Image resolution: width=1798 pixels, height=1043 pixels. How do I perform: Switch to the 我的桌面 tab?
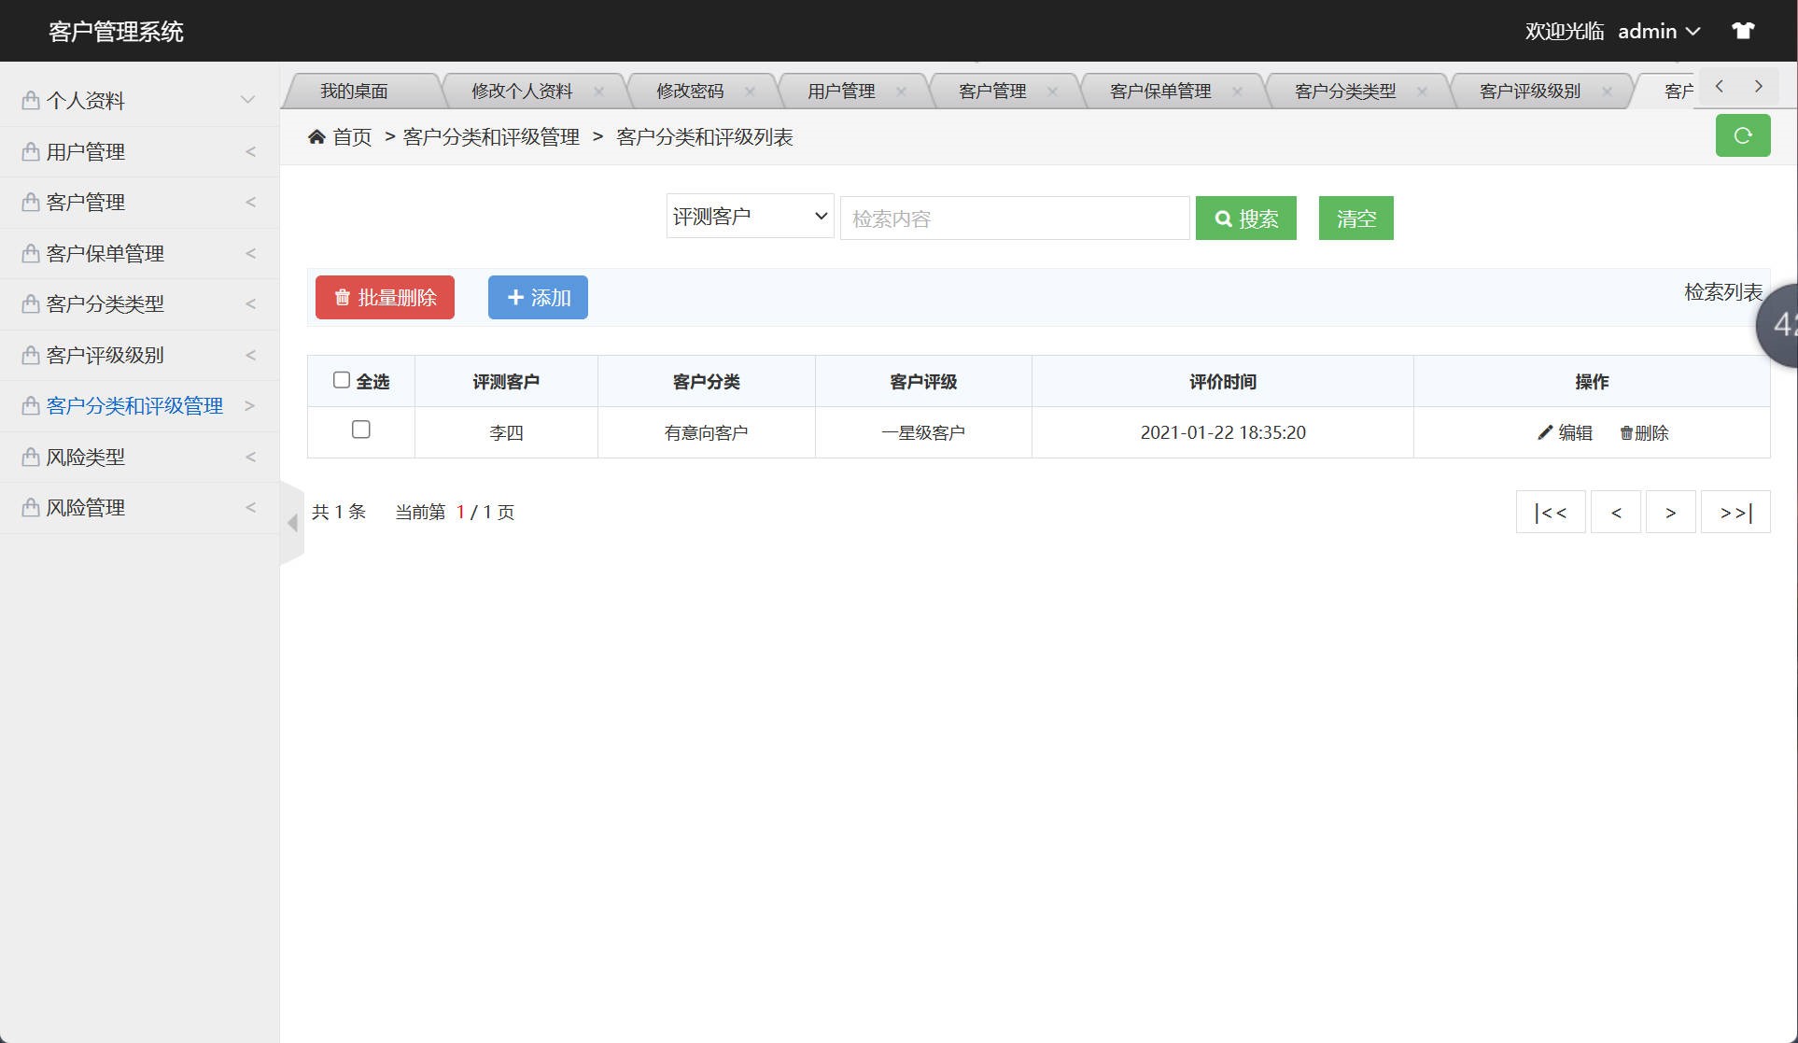[x=355, y=91]
